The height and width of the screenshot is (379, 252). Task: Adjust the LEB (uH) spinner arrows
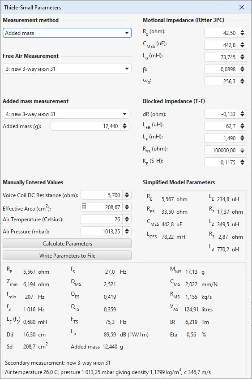(x=242, y=126)
